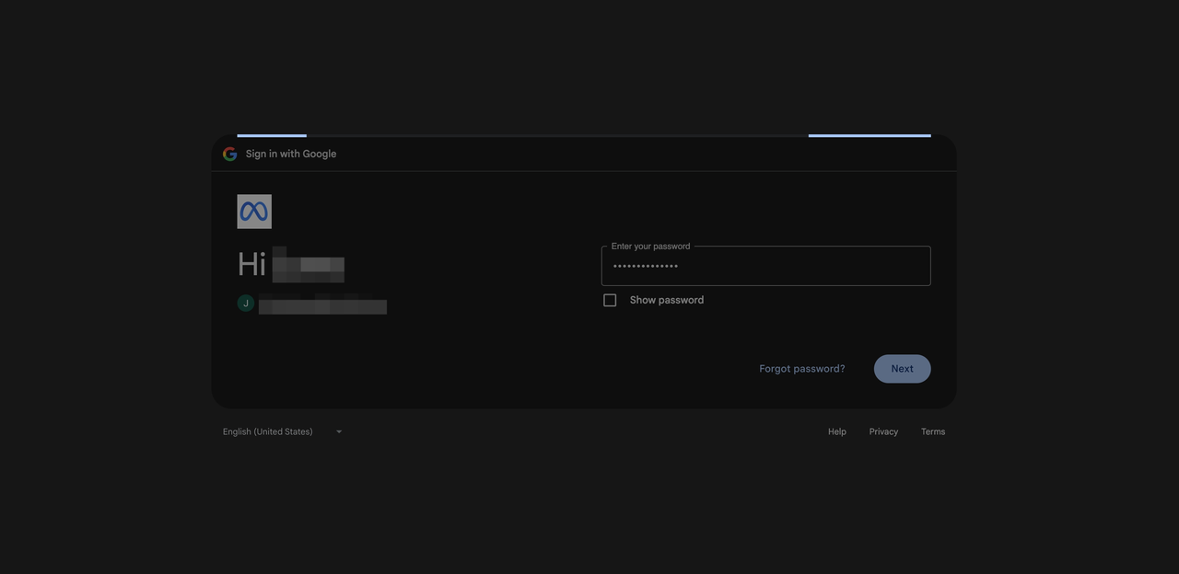Click the masked password dots
Screen dimensions: 1179x574
click(646, 267)
